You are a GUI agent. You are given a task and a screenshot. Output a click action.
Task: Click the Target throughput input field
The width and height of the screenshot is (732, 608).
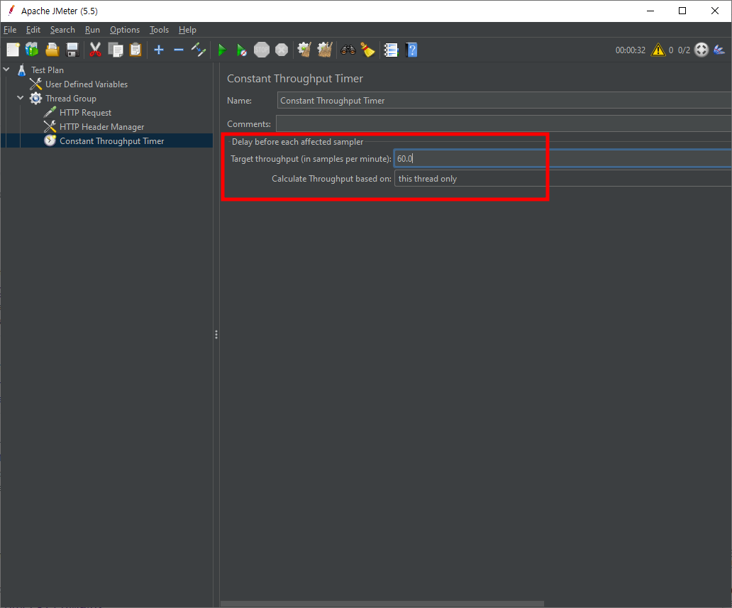coord(563,158)
